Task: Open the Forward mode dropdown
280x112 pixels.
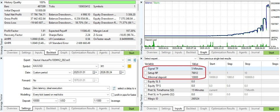Action: [69, 81]
